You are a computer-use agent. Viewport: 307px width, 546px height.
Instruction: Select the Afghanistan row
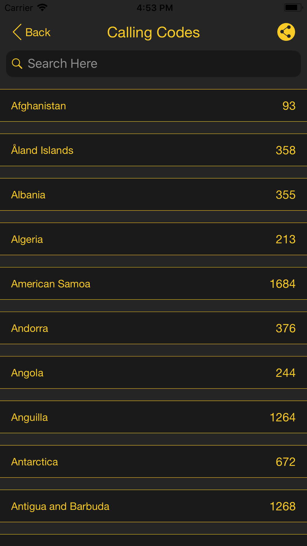153,106
